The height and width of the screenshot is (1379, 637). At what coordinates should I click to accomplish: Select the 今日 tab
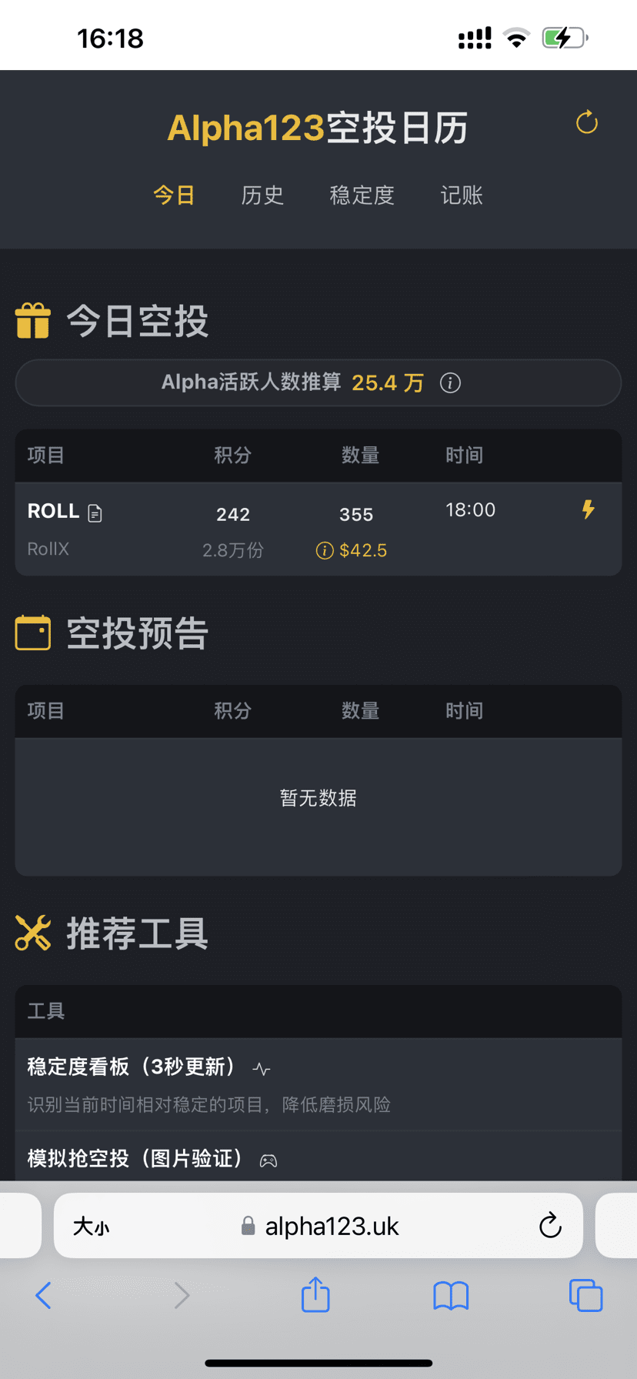(174, 195)
